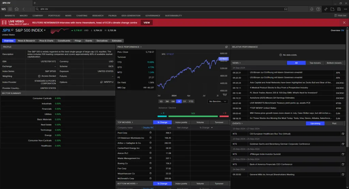Click the save floppy disk icon
Image resolution: width=349 pixels, height=189 pixels.
[339, 9]
